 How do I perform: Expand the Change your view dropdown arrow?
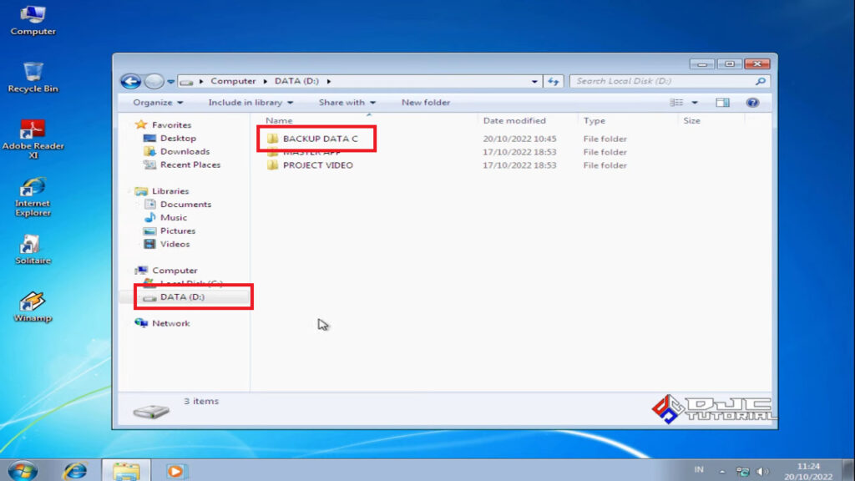[x=693, y=102]
